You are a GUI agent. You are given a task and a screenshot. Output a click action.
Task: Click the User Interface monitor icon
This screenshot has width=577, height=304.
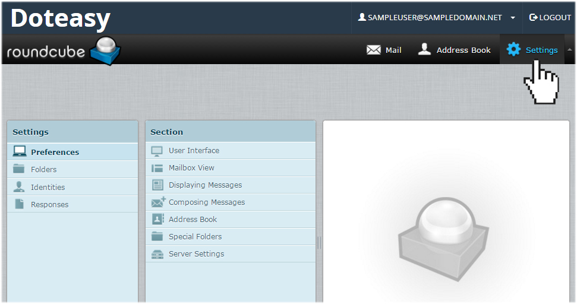click(x=157, y=151)
